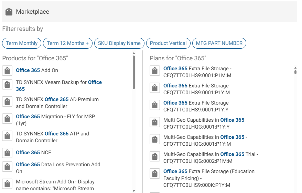Image resolution: width=302 pixels, height=193 pixels.
Task: Open Office 365 Data Loss Prevention Add On
Action: pos(58,168)
